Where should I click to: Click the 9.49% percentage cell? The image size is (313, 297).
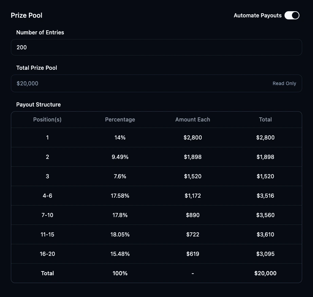point(120,157)
